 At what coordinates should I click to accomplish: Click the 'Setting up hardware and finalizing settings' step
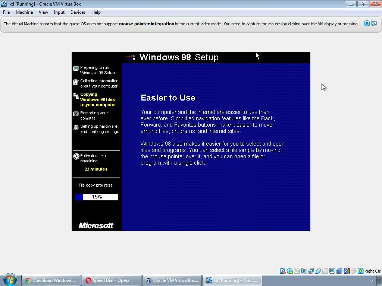pos(100,129)
